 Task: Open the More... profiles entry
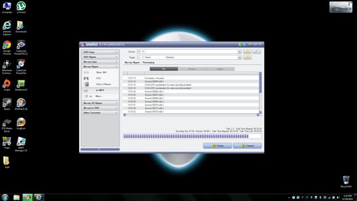pyautogui.click(x=100, y=97)
